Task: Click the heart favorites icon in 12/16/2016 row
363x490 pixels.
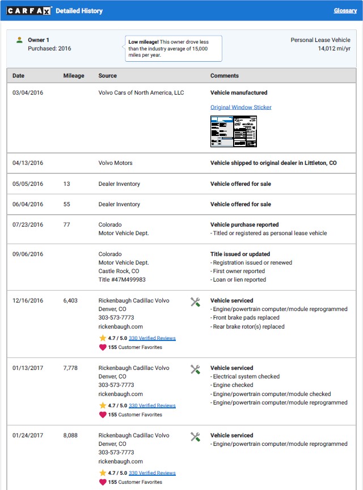Action: [x=103, y=347]
